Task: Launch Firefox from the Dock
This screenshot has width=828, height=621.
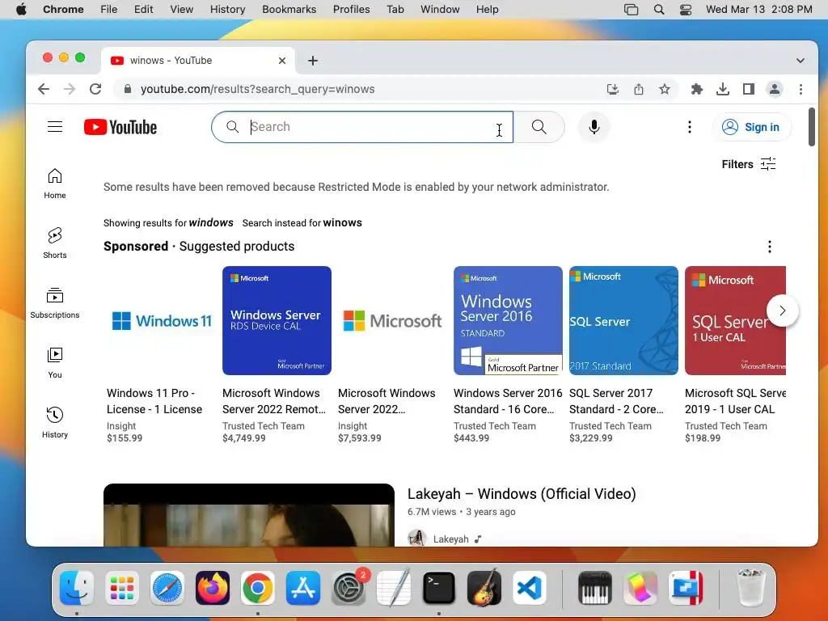Action: (213, 588)
